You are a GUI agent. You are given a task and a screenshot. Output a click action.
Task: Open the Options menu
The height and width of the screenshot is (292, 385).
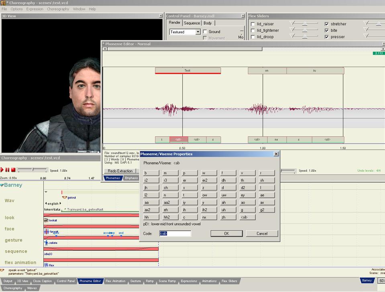click(x=16, y=9)
